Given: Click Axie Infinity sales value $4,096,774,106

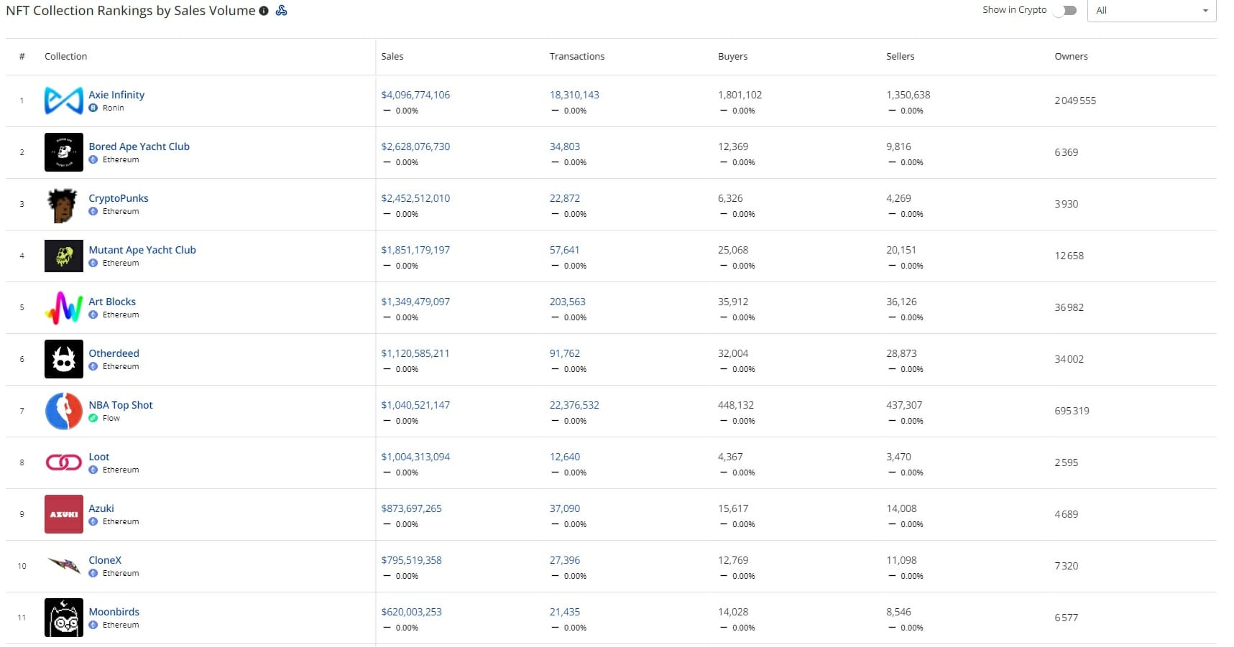Looking at the screenshot, I should click(415, 95).
